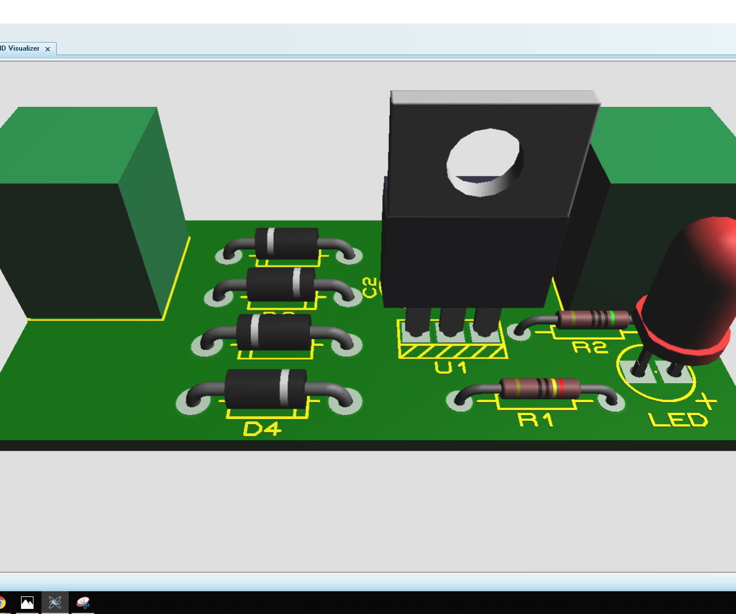Select the active Proteus atom icon in taskbar
This screenshot has height=614, width=736.
click(x=55, y=603)
